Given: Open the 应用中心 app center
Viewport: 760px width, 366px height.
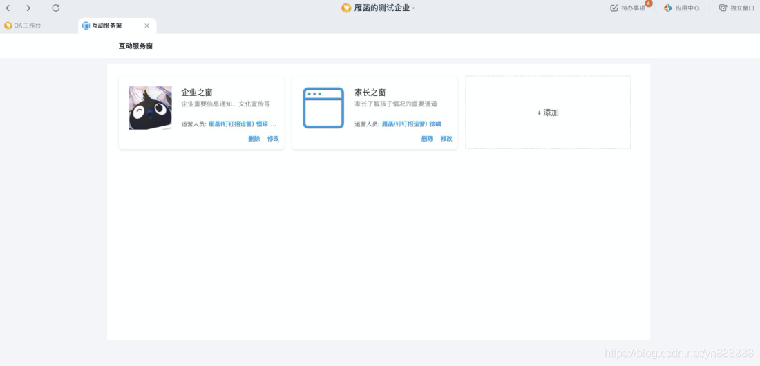Looking at the screenshot, I should tap(687, 8).
